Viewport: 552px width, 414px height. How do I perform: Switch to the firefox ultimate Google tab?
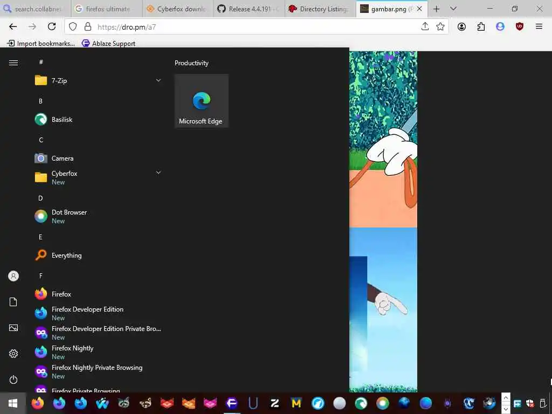pyautogui.click(x=107, y=9)
